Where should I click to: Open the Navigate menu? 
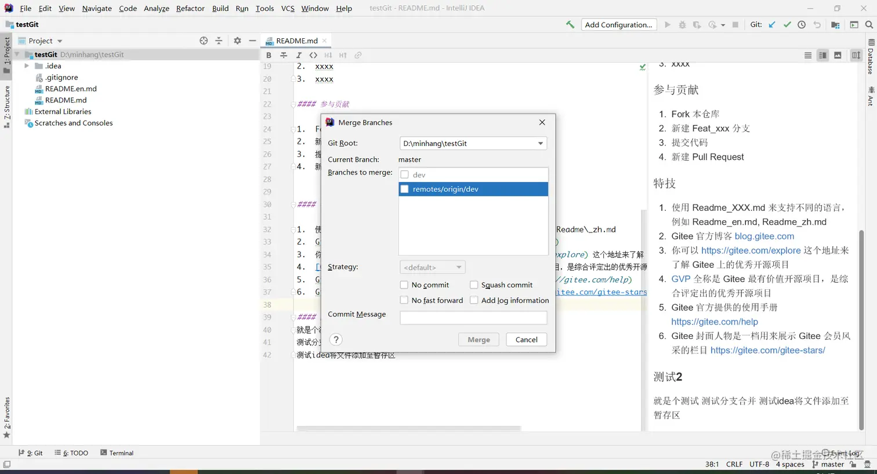click(97, 8)
